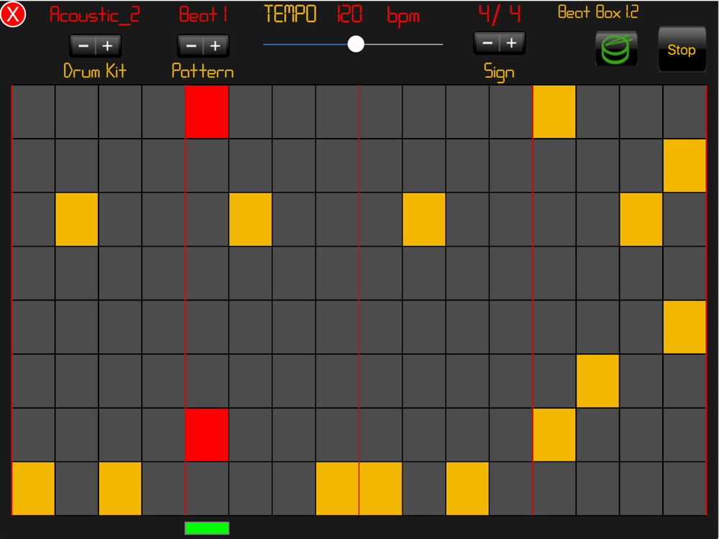This screenshot has height=539, width=719.
Task: Advance to the next pattern using plus
Action: point(215,46)
